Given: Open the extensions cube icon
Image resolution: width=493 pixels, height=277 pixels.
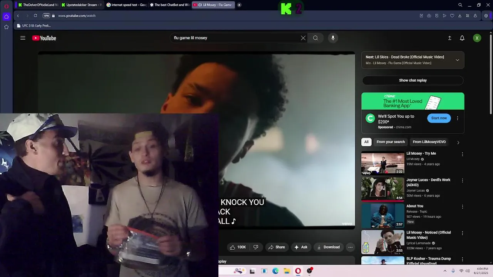Looking at the screenshot, I should point(486,16).
